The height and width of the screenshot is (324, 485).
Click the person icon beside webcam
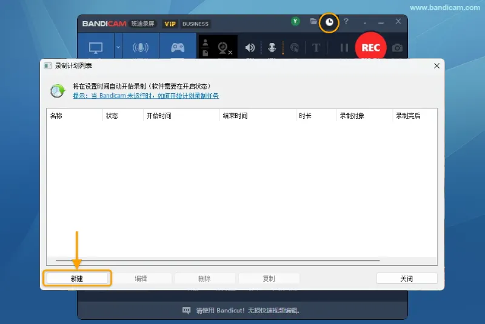tap(205, 42)
